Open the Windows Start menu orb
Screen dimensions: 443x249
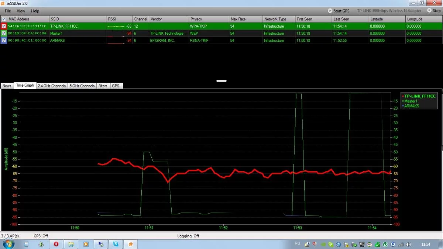(x=8, y=243)
